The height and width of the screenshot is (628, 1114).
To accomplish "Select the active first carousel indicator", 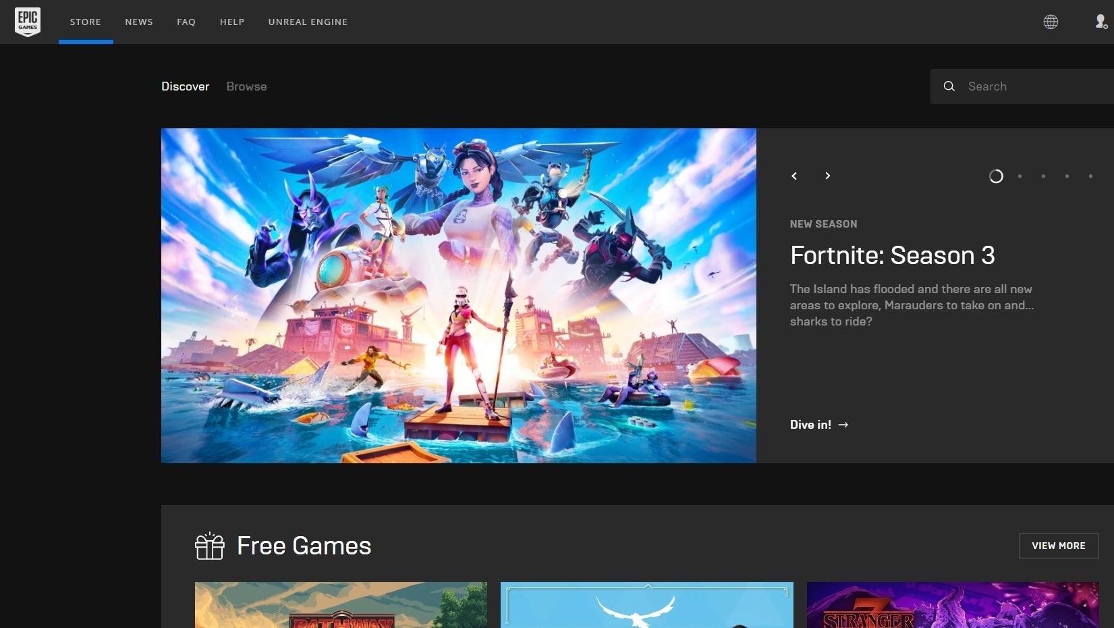I will point(996,176).
